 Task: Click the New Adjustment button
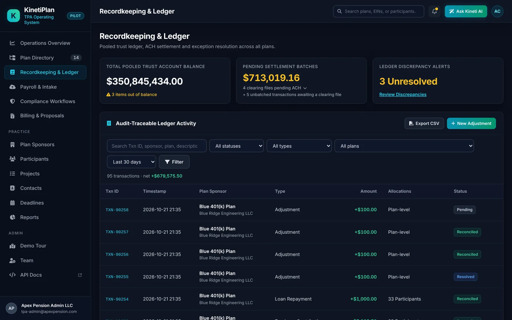tap(471, 124)
